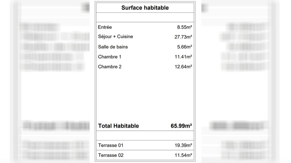This screenshot has width=291, height=163.
Task: Click the 5.66m² bathroom value
Action: [184, 47]
